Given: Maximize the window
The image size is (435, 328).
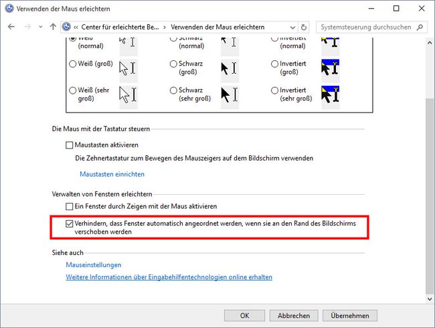Looking at the screenshot, I should [396, 9].
